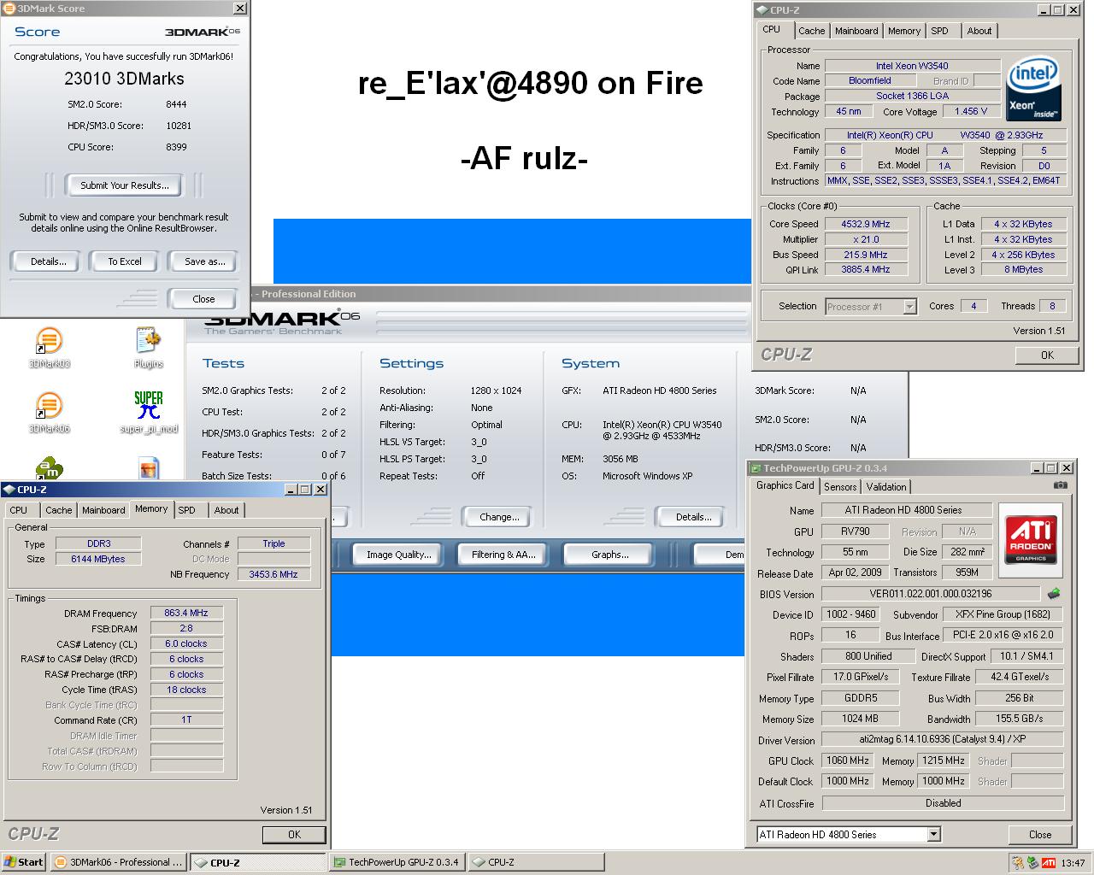The width and height of the screenshot is (1094, 875).
Task: Click the GPU-Z camera screenshot icon
Action: coord(1061,485)
